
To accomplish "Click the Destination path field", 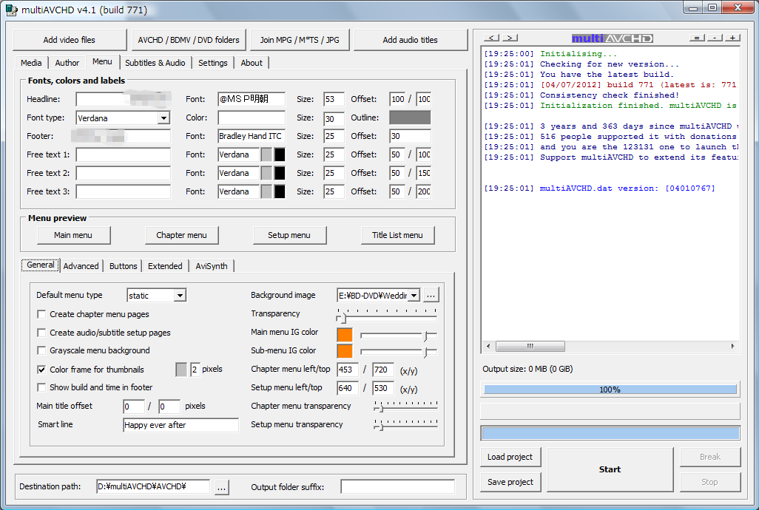I will point(153,487).
